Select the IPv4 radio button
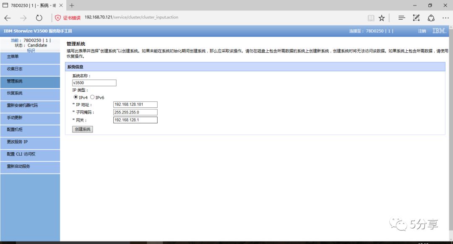 75,97
